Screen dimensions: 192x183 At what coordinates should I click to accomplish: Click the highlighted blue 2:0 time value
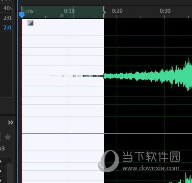point(8,27)
